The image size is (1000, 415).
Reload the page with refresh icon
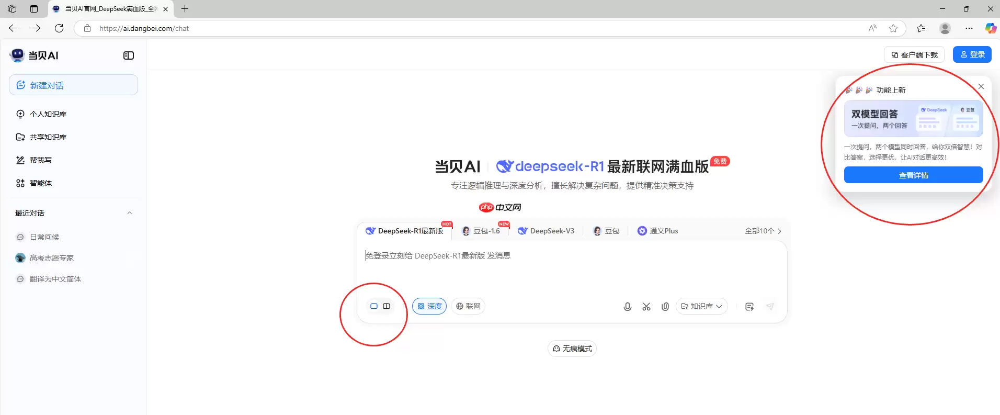(59, 28)
